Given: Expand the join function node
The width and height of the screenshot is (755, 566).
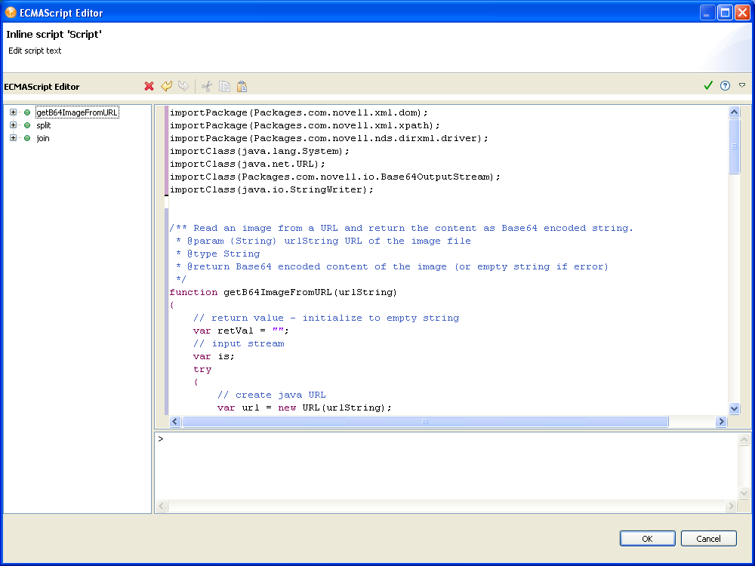Looking at the screenshot, I should point(13,138).
